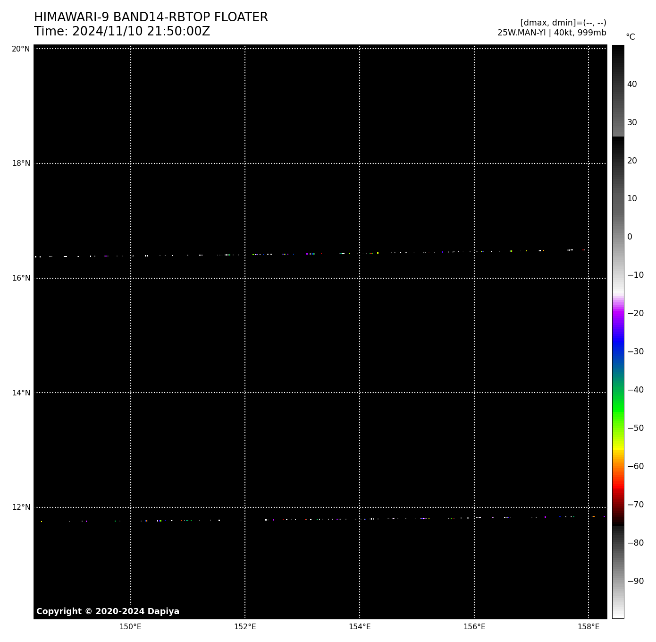Screen dimensions: 656x642
Task: Click the 16°N latitude axis label
Action: click(x=21, y=278)
